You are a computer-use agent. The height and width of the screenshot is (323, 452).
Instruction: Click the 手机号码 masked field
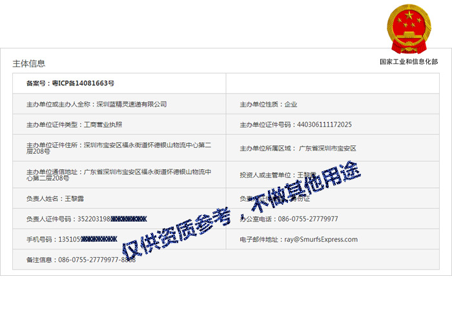click(72, 239)
